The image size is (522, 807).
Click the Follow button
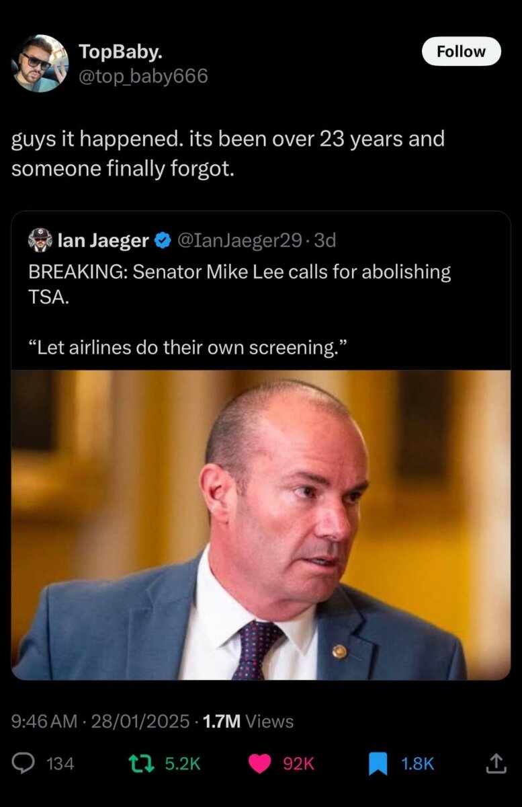click(461, 51)
